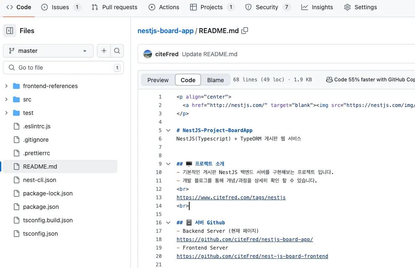
Task: Click the .eslintrc.js file icon
Action: pos(16,126)
